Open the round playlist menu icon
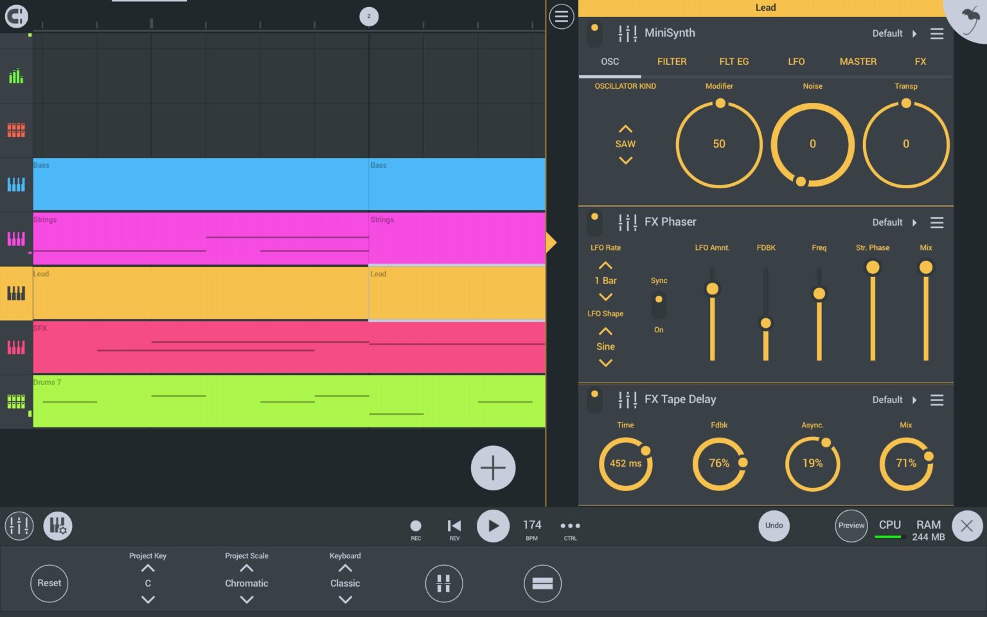The image size is (987, 617). (561, 17)
